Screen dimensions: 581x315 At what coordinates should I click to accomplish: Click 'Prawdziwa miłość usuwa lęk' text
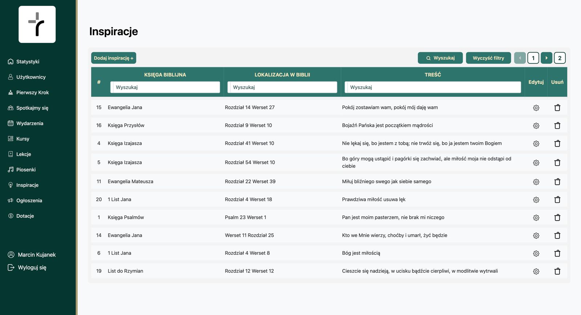(x=374, y=199)
